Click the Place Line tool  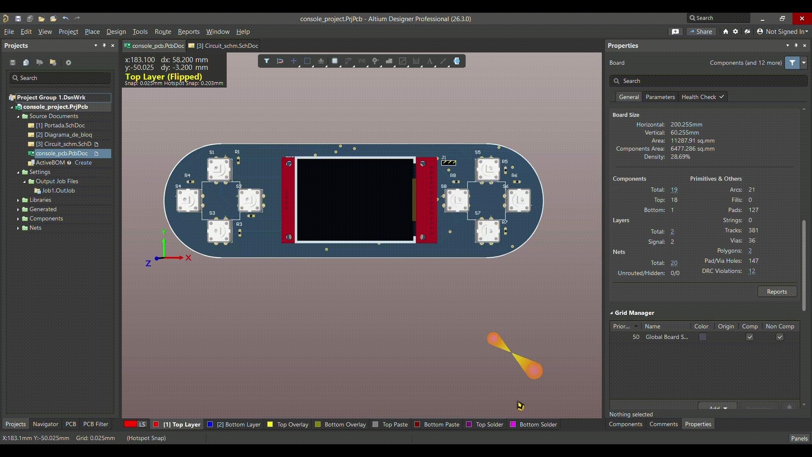443,61
